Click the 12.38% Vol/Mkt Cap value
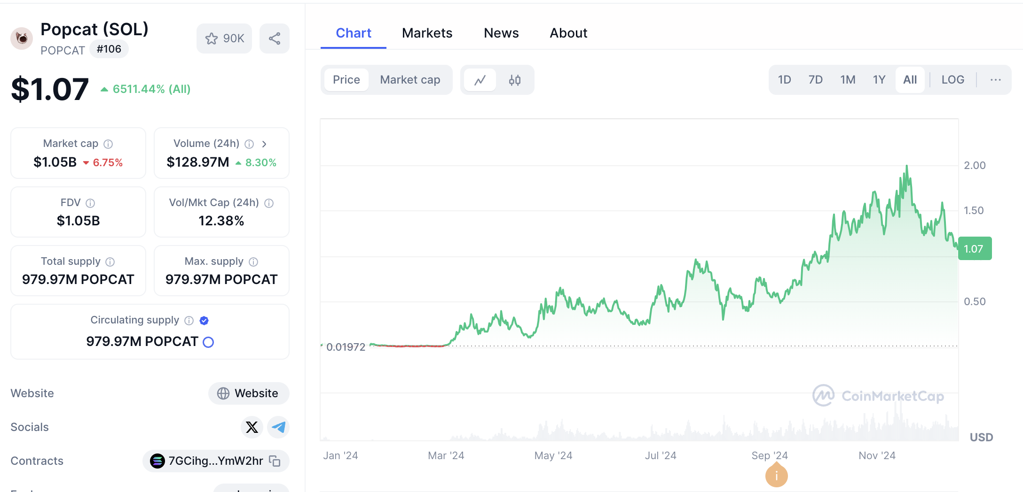The image size is (1023, 492). [221, 221]
